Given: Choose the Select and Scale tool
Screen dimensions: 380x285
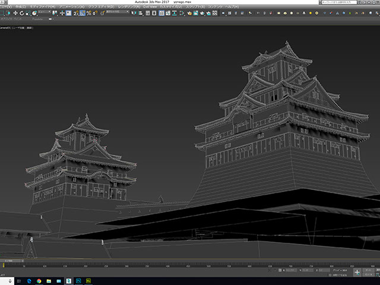Looking at the screenshot, I should click(x=27, y=12).
